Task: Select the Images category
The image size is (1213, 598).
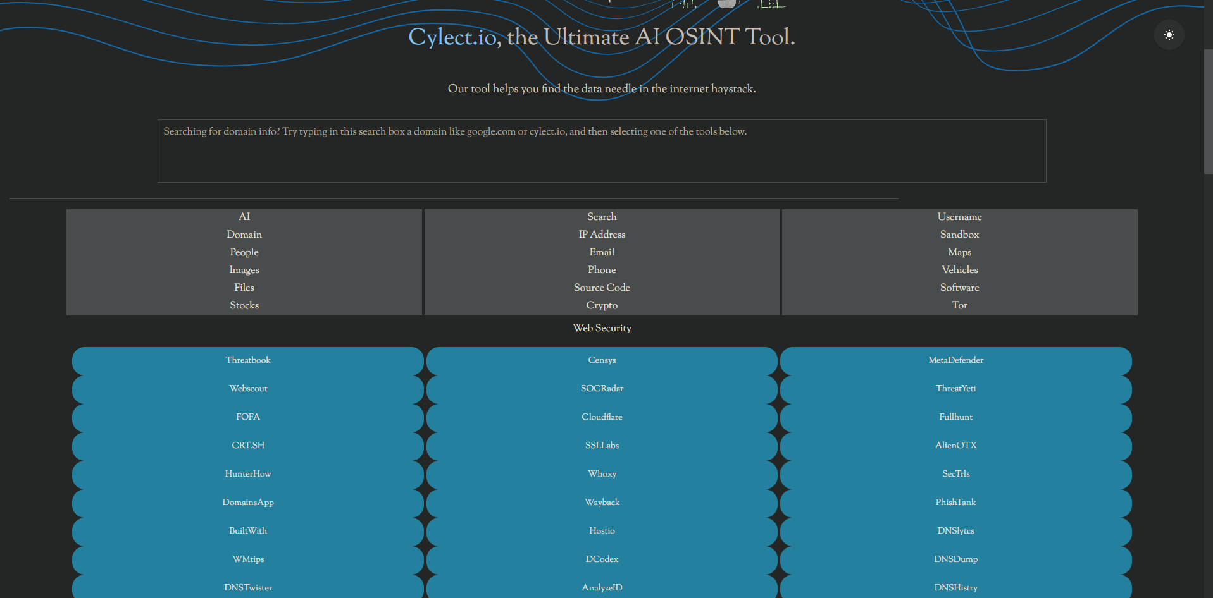Action: (244, 270)
